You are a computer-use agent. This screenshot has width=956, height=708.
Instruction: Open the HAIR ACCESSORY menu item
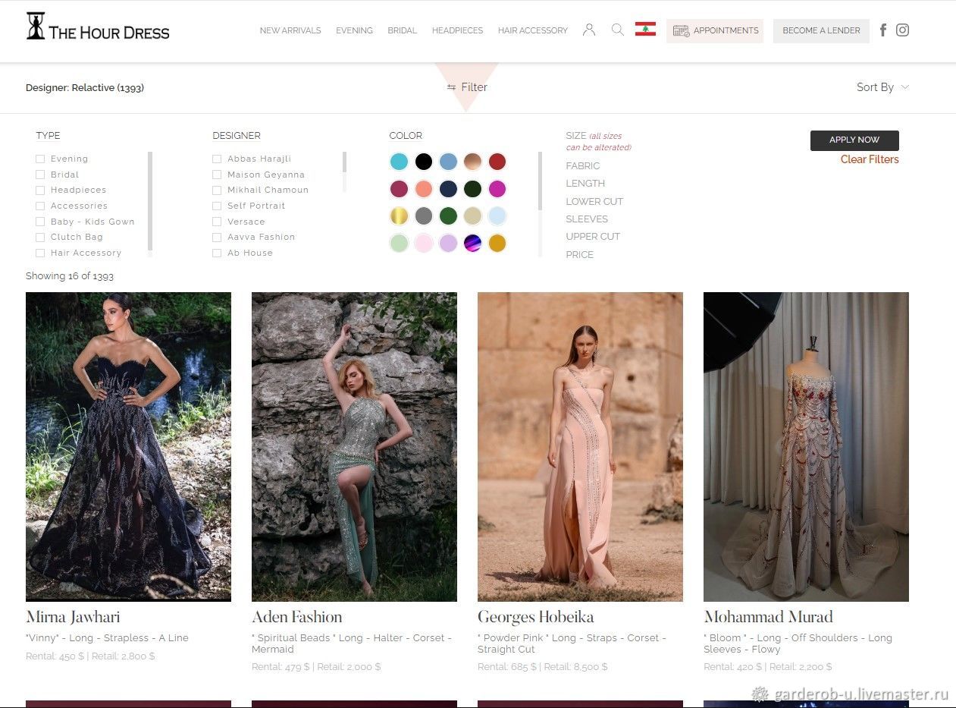click(532, 30)
